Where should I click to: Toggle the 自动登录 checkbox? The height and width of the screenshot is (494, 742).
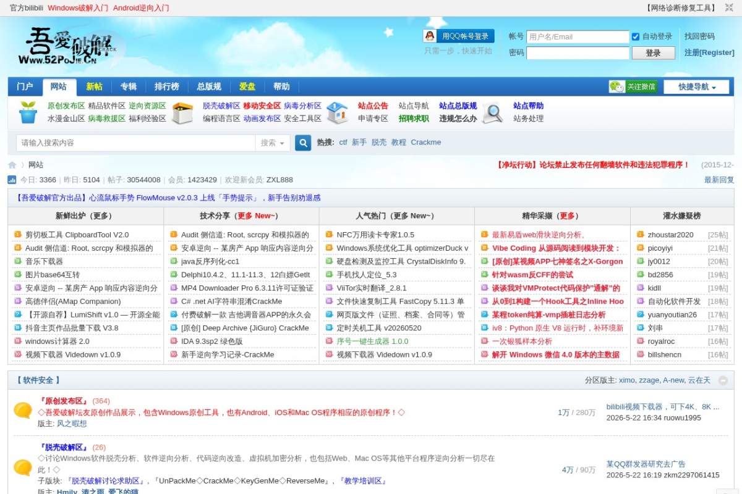636,36
